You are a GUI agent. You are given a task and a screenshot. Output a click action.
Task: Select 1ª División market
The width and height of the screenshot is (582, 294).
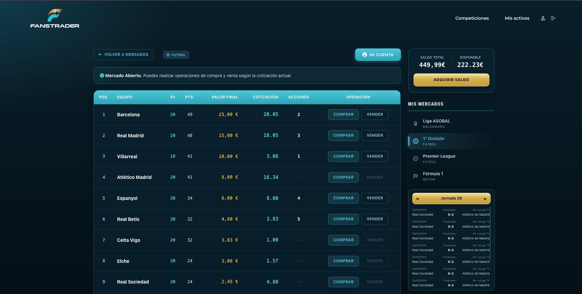click(451, 141)
